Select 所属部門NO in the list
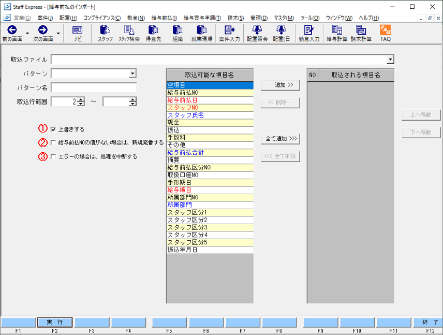The width and height of the screenshot is (443, 335). click(x=210, y=198)
